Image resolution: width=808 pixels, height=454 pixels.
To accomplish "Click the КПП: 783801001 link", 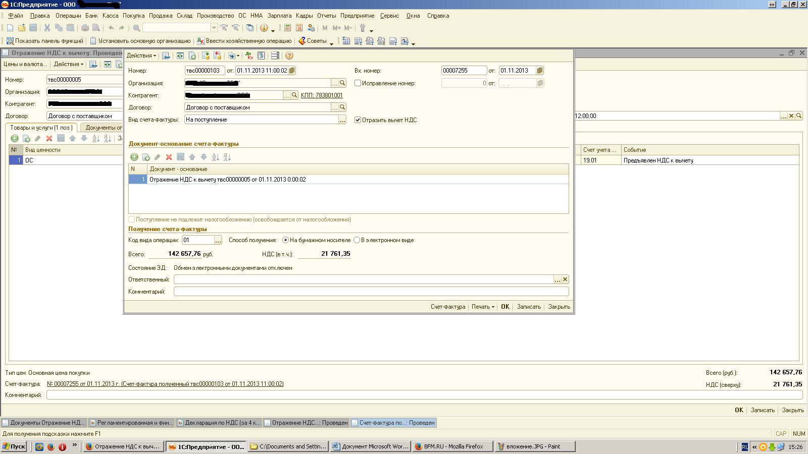I will tap(322, 95).
